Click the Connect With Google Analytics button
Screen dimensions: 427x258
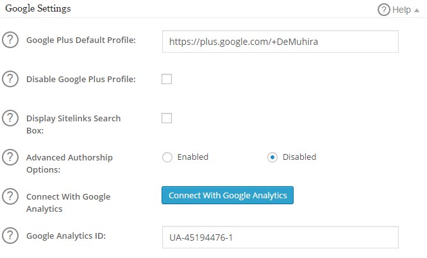tap(228, 195)
